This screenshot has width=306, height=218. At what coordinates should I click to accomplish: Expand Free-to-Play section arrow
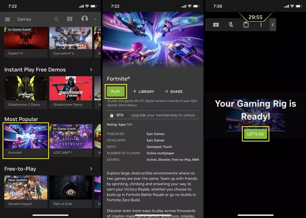click(91, 169)
